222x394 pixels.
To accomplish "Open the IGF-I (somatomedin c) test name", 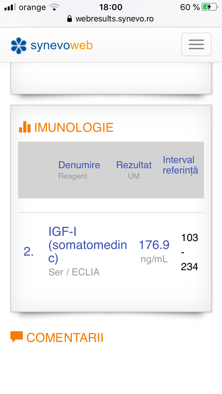I will click(x=87, y=245).
